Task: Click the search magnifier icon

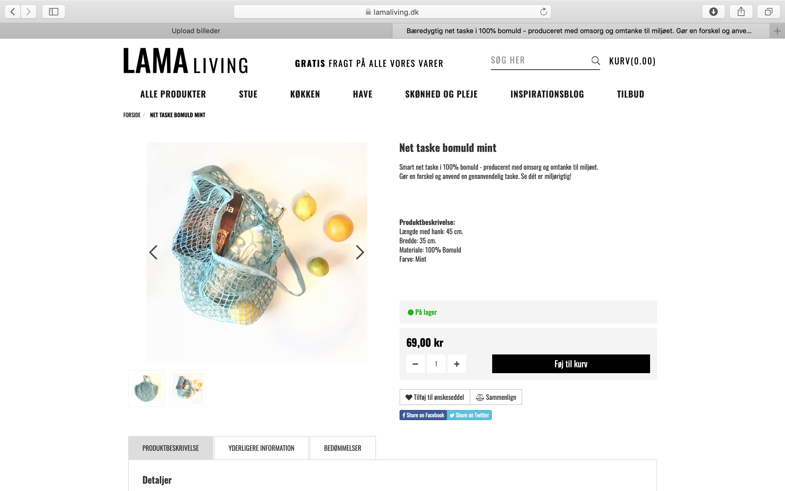Action: [x=595, y=61]
